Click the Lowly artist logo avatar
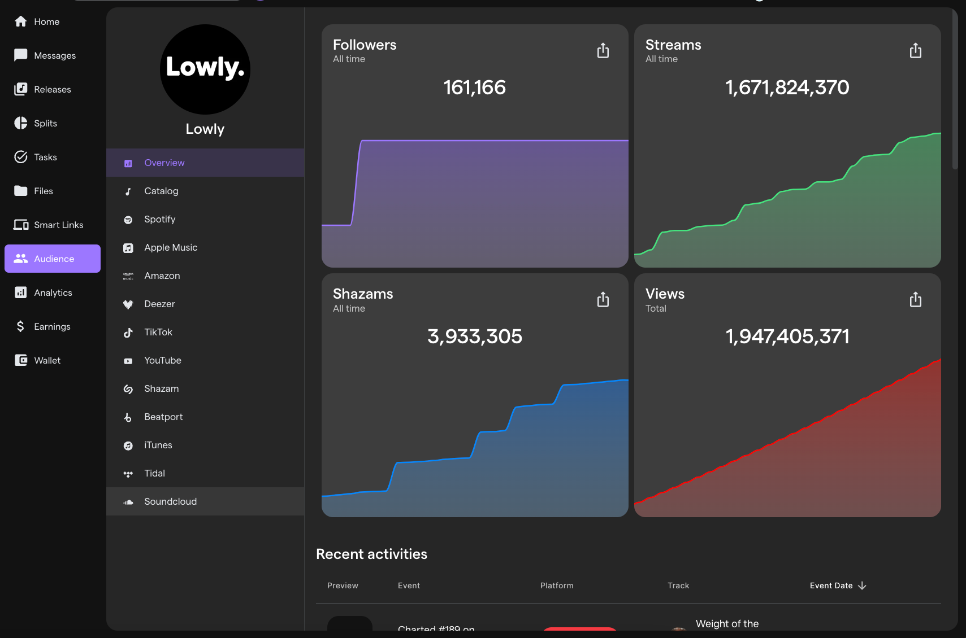Screen dimensions: 966x638 (x=205, y=69)
